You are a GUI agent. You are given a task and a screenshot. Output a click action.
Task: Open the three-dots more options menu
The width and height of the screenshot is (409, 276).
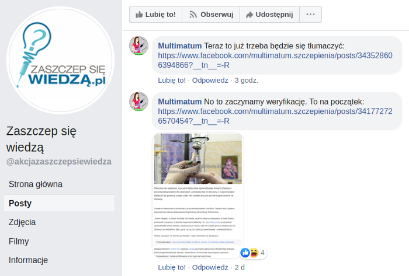click(310, 15)
